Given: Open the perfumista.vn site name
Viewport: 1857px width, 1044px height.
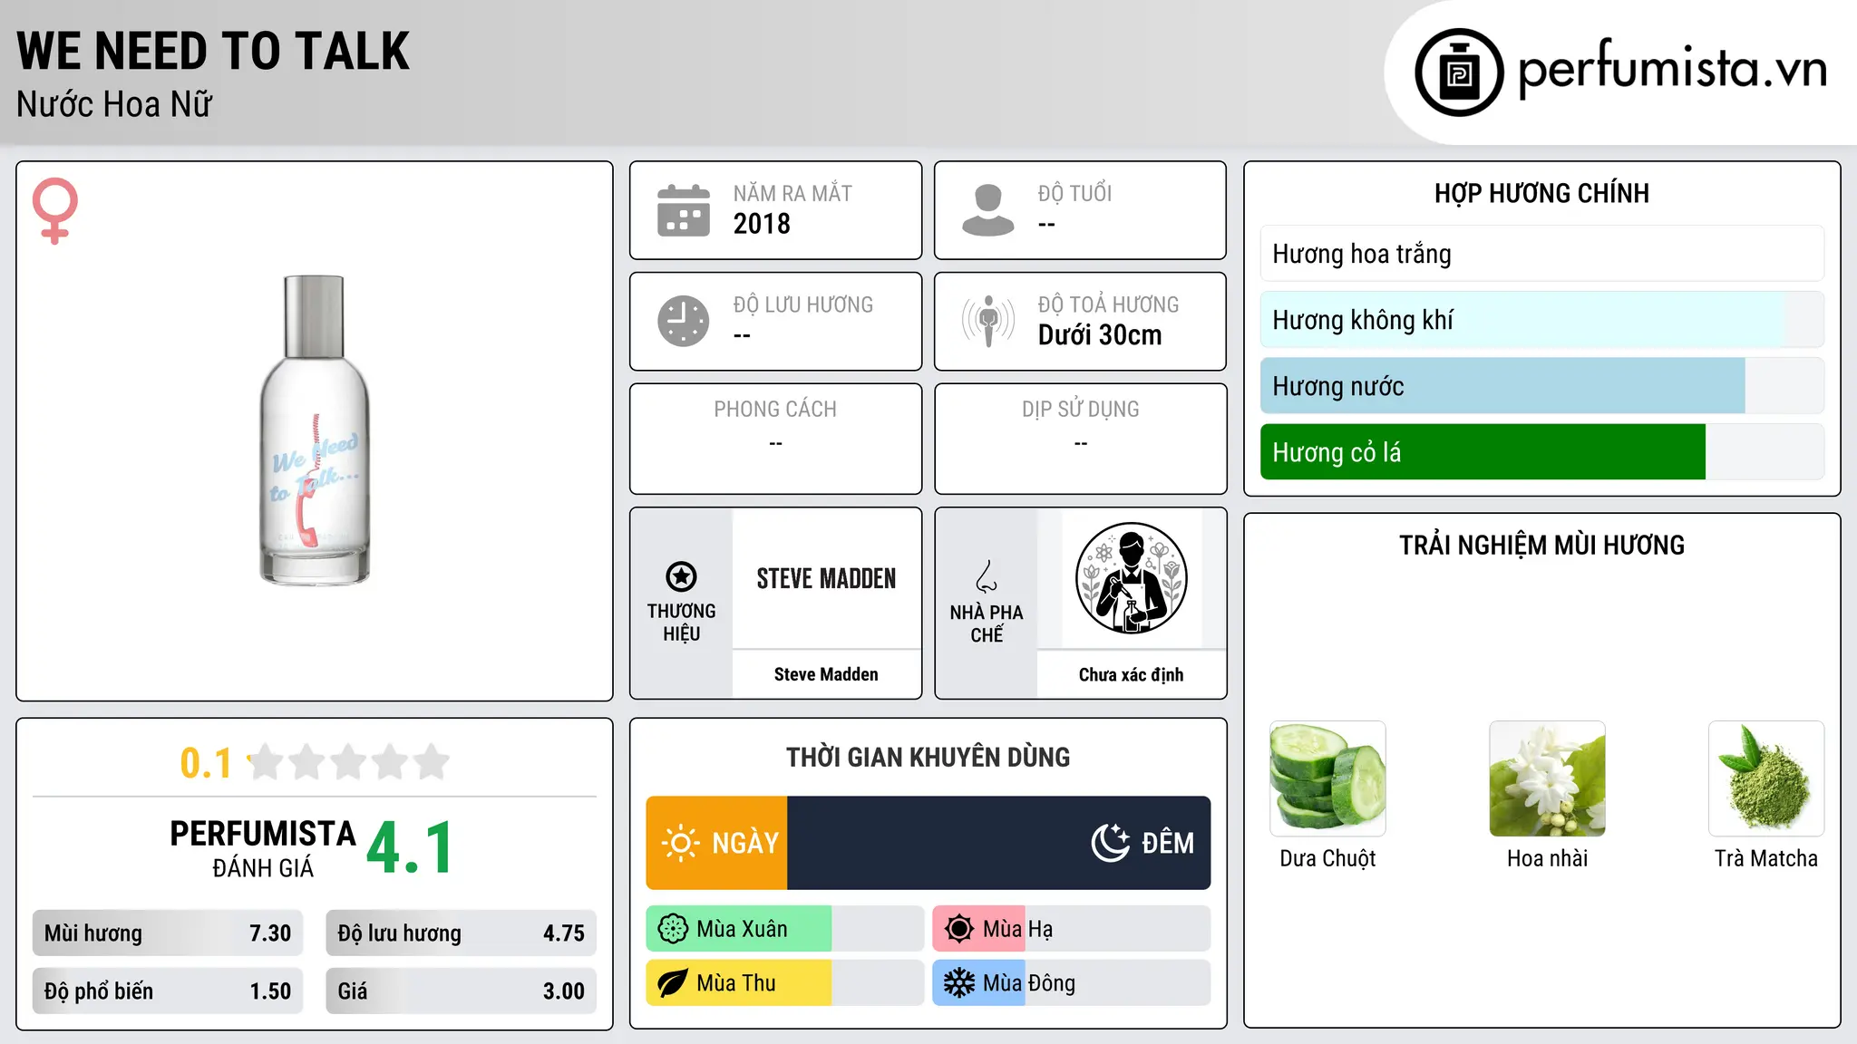Looking at the screenshot, I should [x=1673, y=69].
